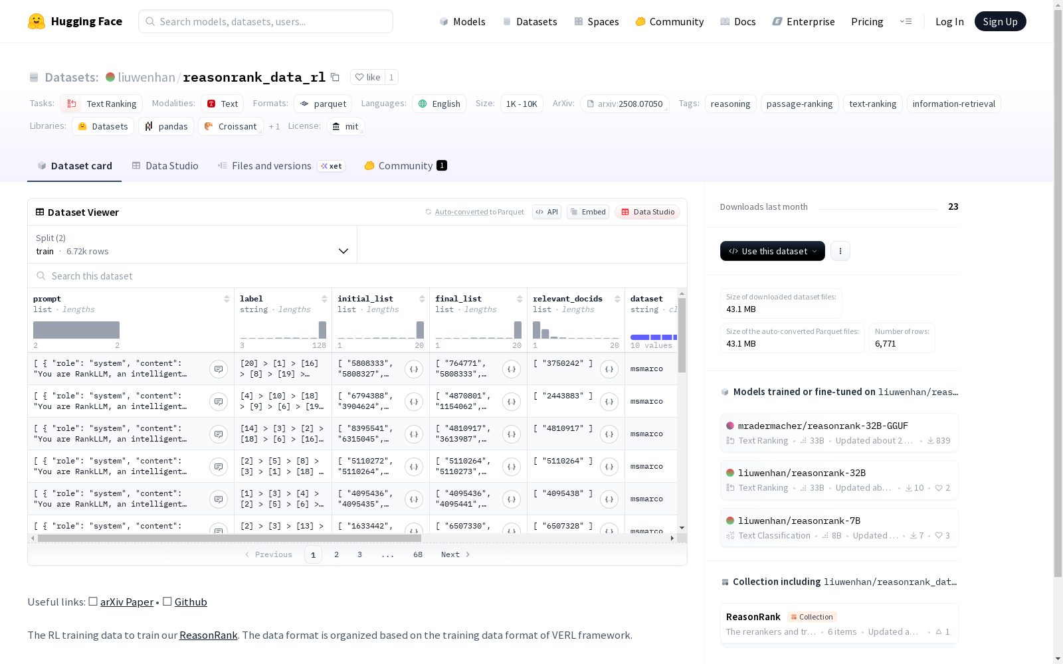1063x664 pixels.
Task: Open the ReasonRank link in the description
Action: [208, 635]
